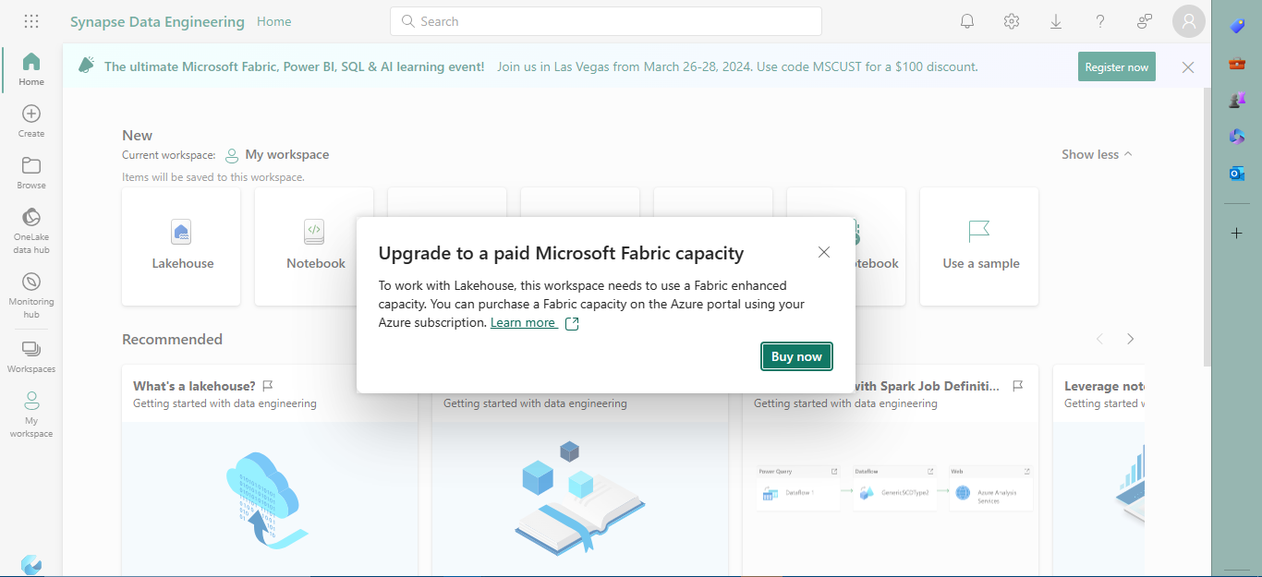Click the Learn more link

tap(523, 322)
